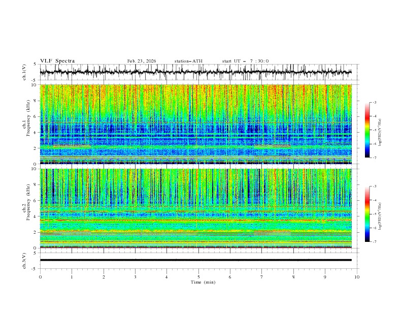Select the "start UT = 7:30:0" text

point(245,61)
